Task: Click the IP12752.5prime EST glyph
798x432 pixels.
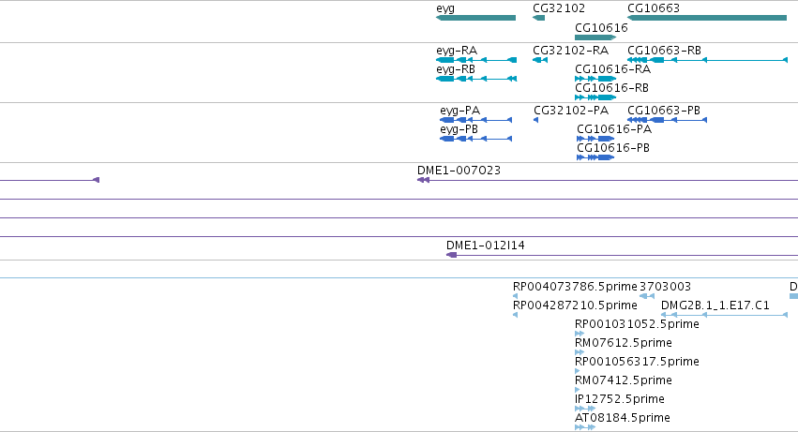Action: pos(585,409)
